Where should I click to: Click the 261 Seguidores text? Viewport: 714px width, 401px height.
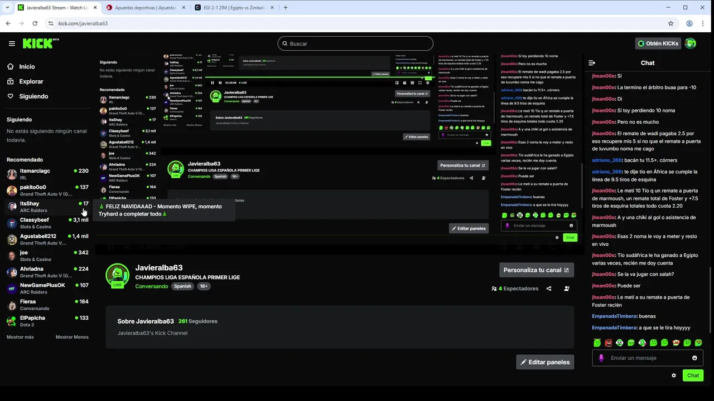pos(197,321)
